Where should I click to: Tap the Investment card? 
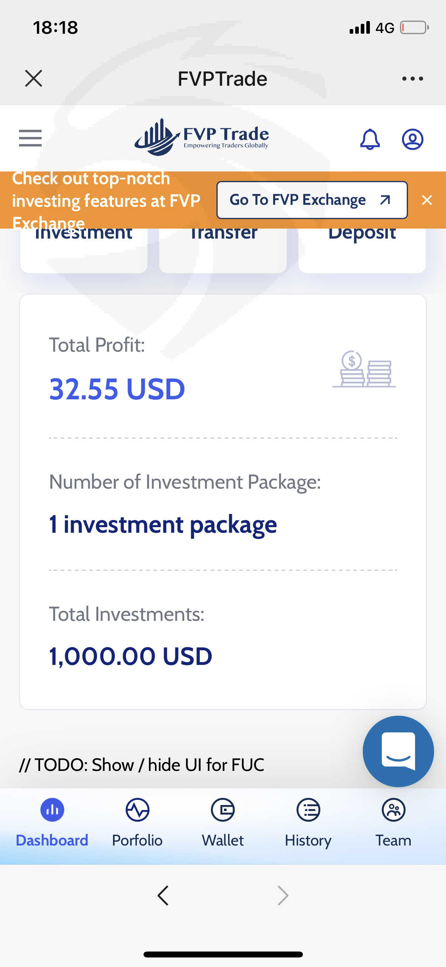click(x=84, y=250)
